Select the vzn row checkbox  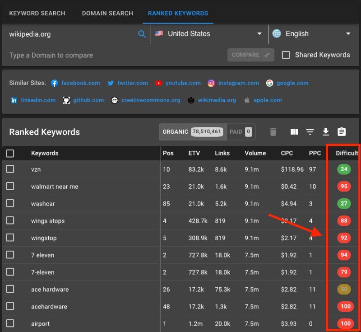(x=10, y=169)
